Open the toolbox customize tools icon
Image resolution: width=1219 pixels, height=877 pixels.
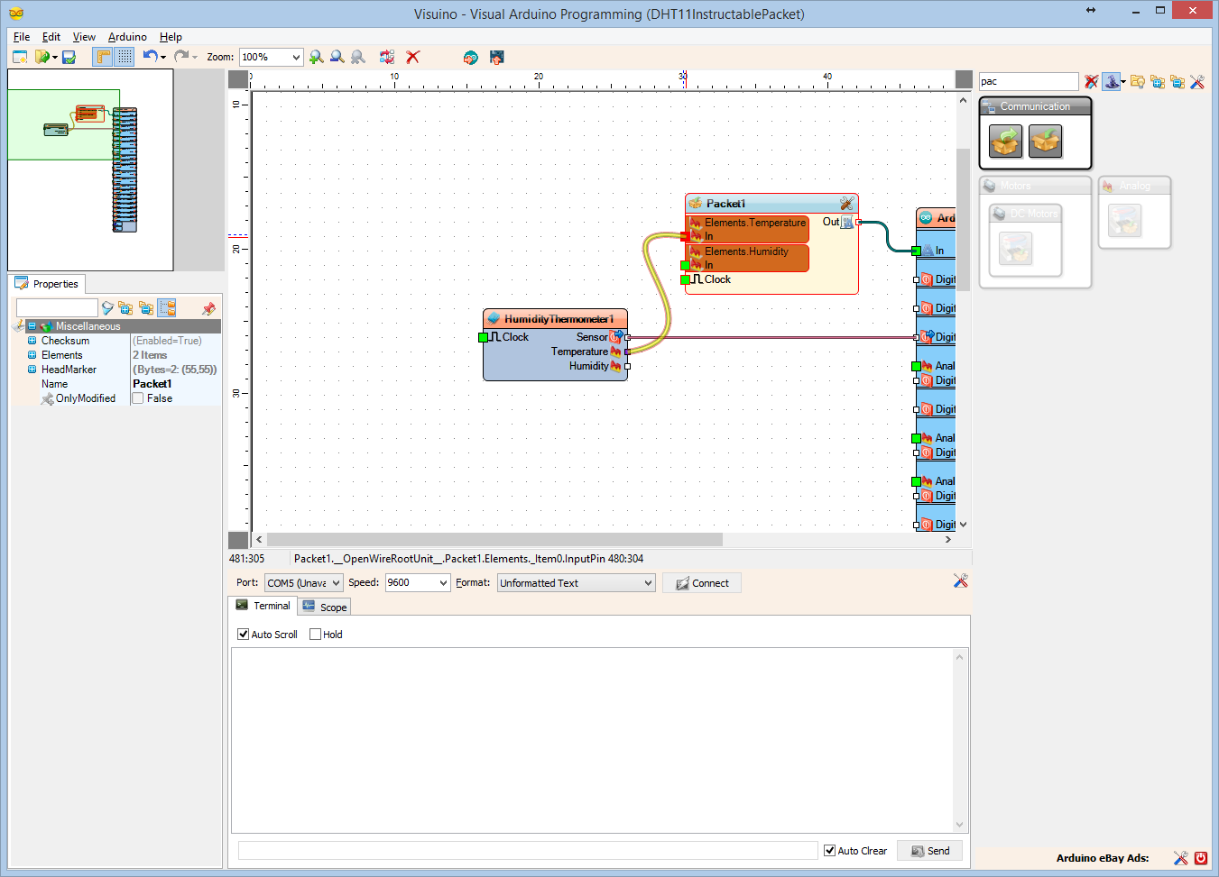1197,81
